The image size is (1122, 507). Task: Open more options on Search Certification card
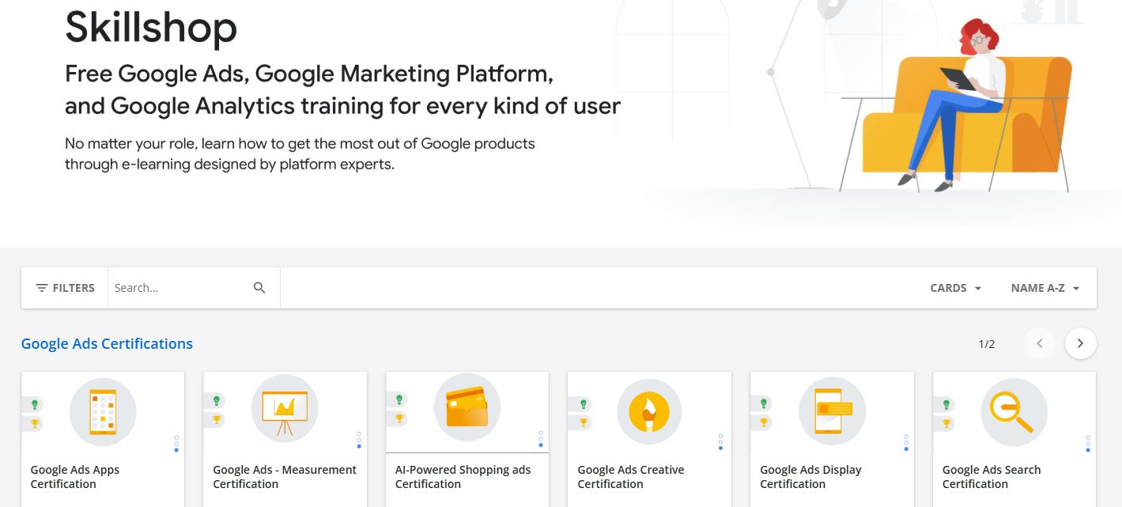click(1088, 442)
